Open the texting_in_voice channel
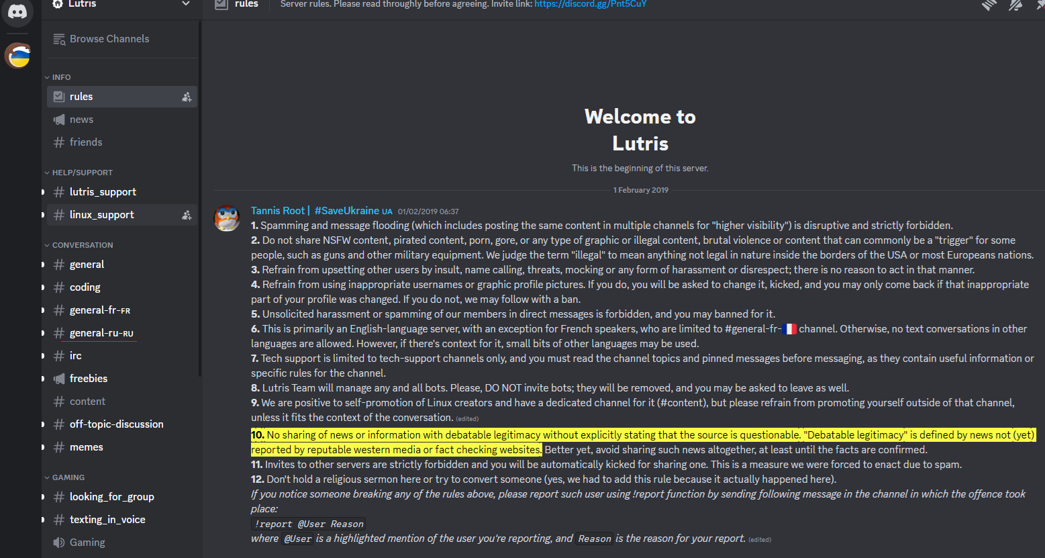 click(122, 520)
